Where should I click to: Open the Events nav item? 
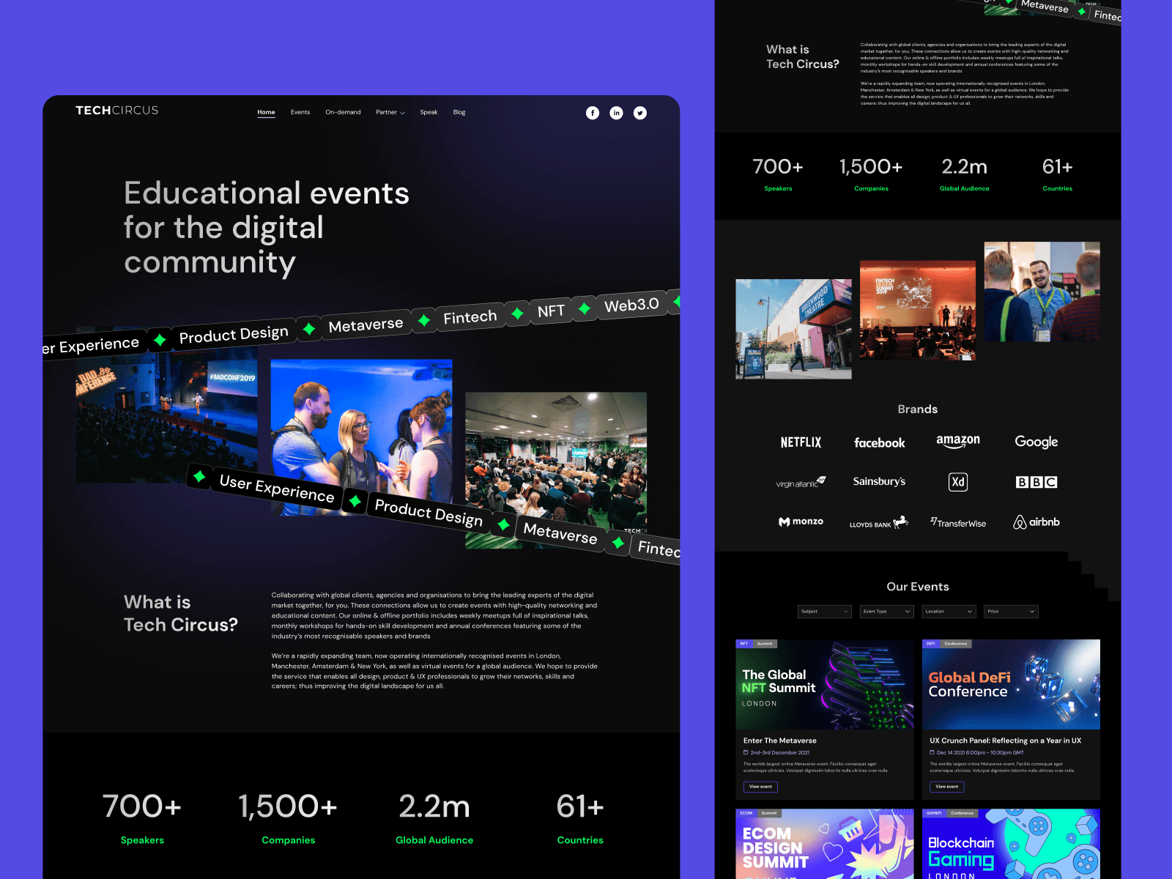[x=300, y=113]
